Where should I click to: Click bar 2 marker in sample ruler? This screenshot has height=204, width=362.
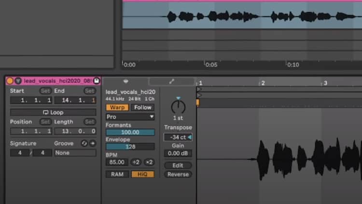click(x=263, y=83)
